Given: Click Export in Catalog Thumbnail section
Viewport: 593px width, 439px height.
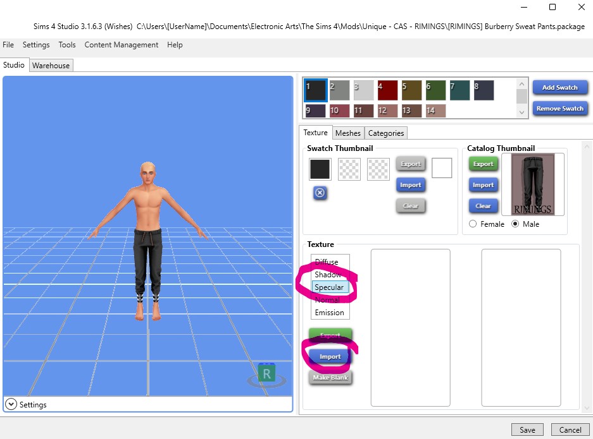Looking at the screenshot, I should pyautogui.click(x=484, y=164).
